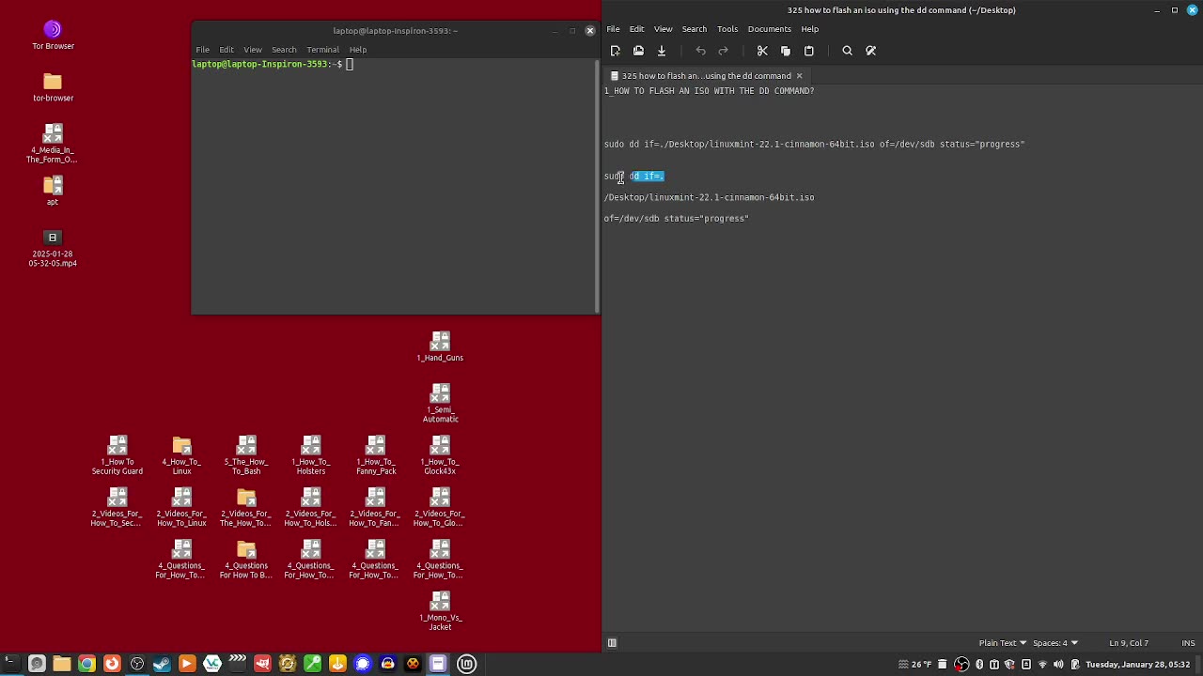Open the Signal messenger taskbar icon
The image size is (1203, 676).
(x=363, y=664)
